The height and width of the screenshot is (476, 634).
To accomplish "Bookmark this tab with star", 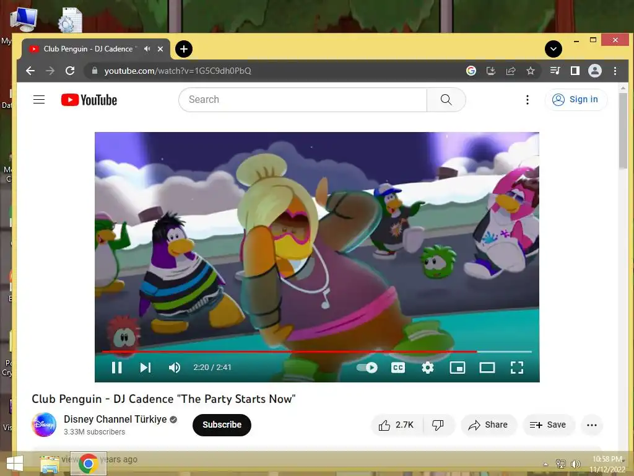I will click(531, 71).
